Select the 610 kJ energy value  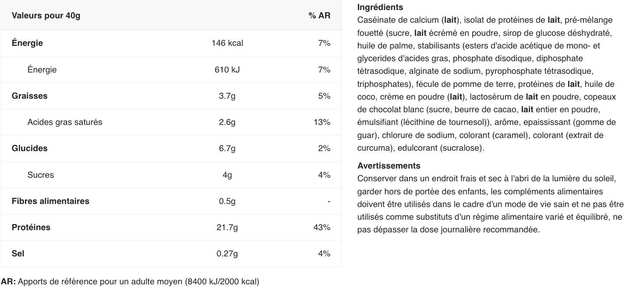click(227, 70)
